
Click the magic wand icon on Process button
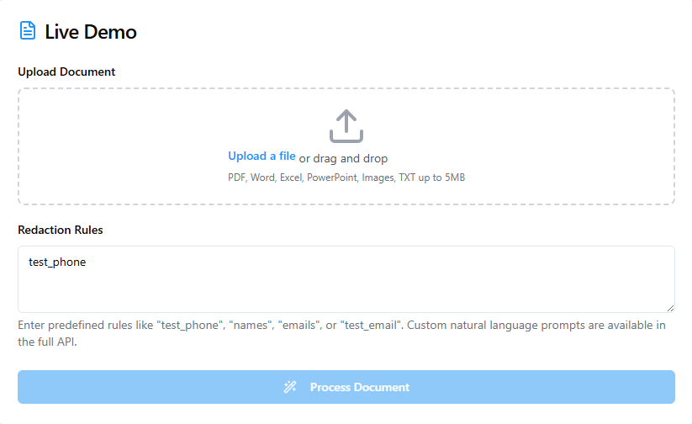[291, 387]
